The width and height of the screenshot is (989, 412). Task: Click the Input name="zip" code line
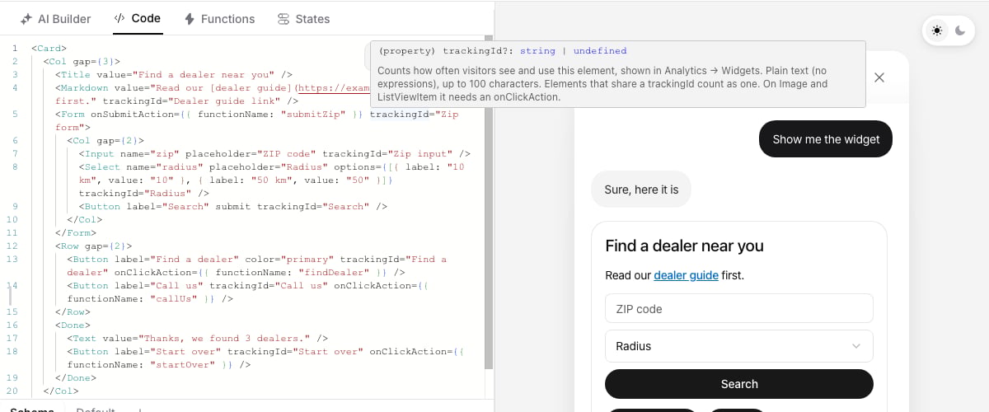(274, 153)
